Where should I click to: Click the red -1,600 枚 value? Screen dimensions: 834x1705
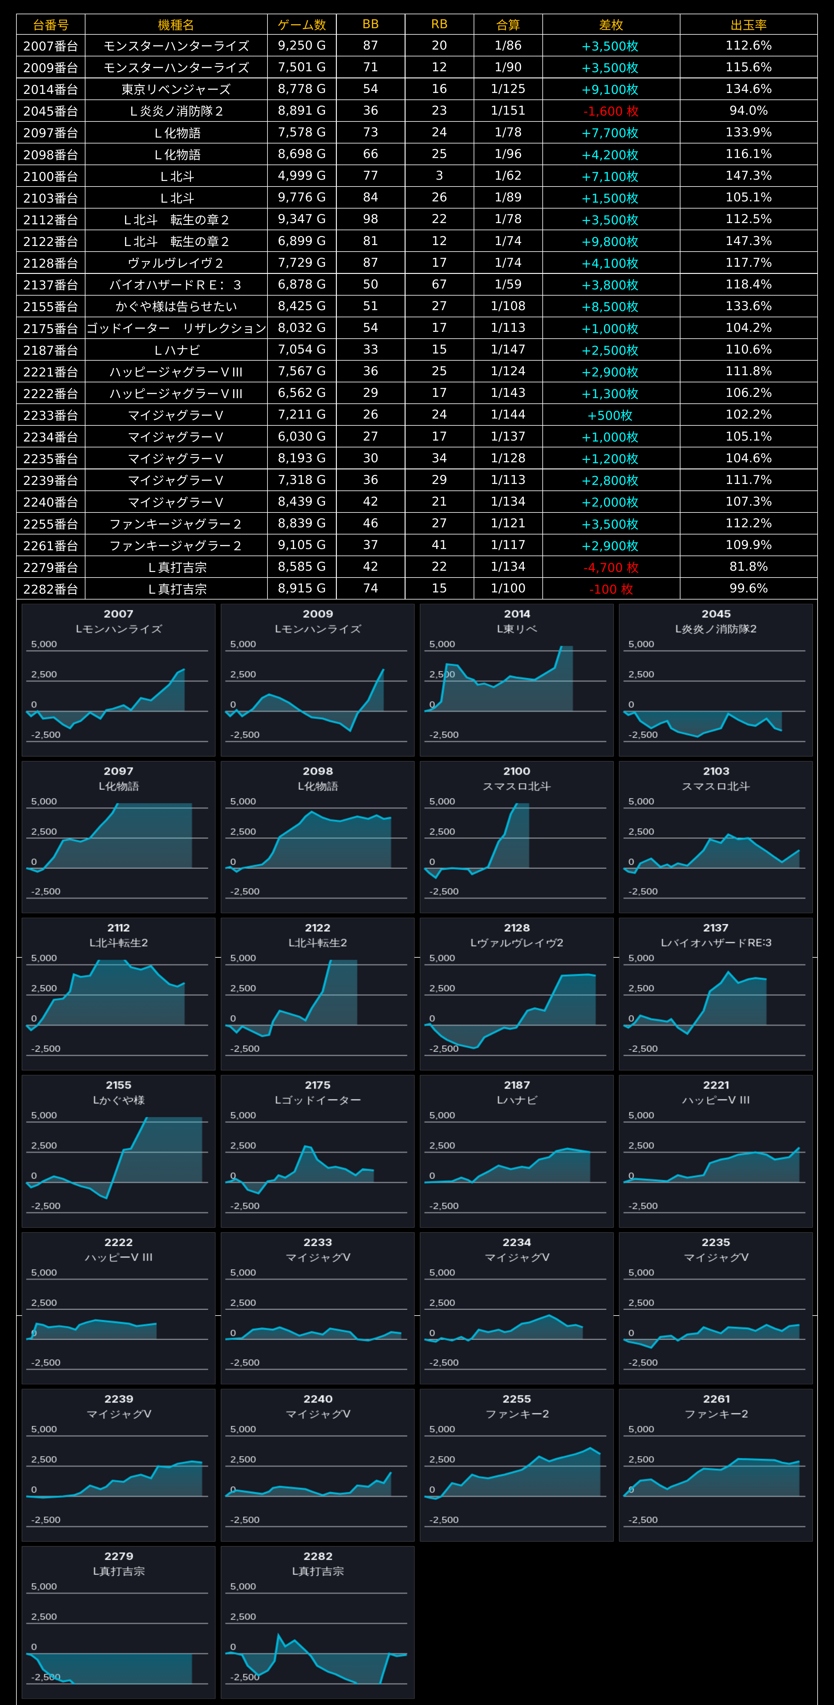611,111
